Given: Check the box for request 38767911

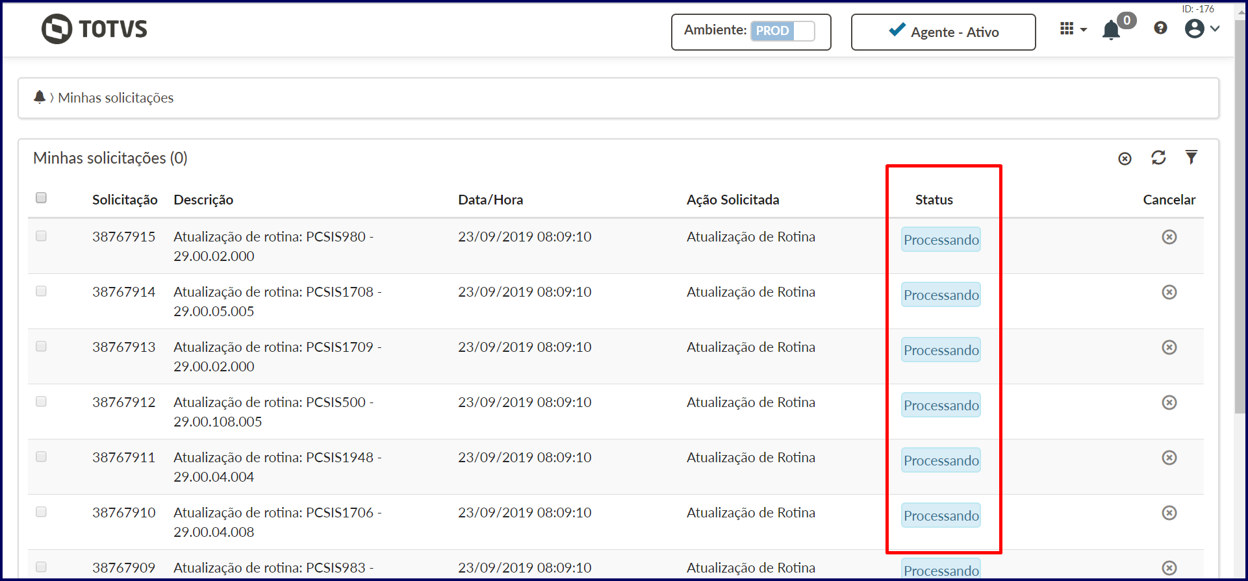Looking at the screenshot, I should [41, 456].
